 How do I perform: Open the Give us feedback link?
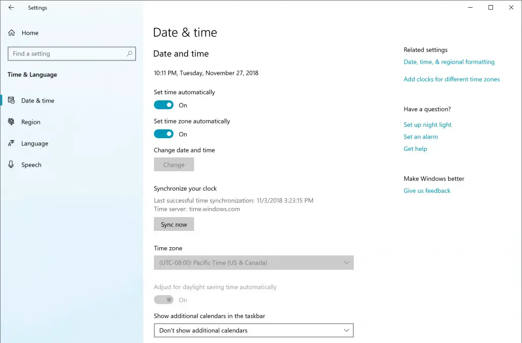tap(427, 191)
